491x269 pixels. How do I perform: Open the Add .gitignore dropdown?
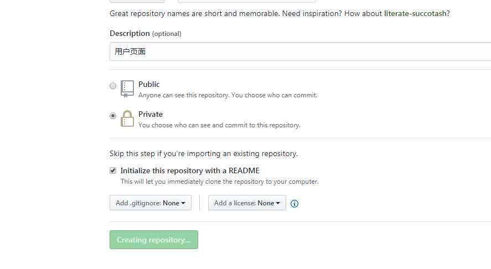click(x=151, y=203)
